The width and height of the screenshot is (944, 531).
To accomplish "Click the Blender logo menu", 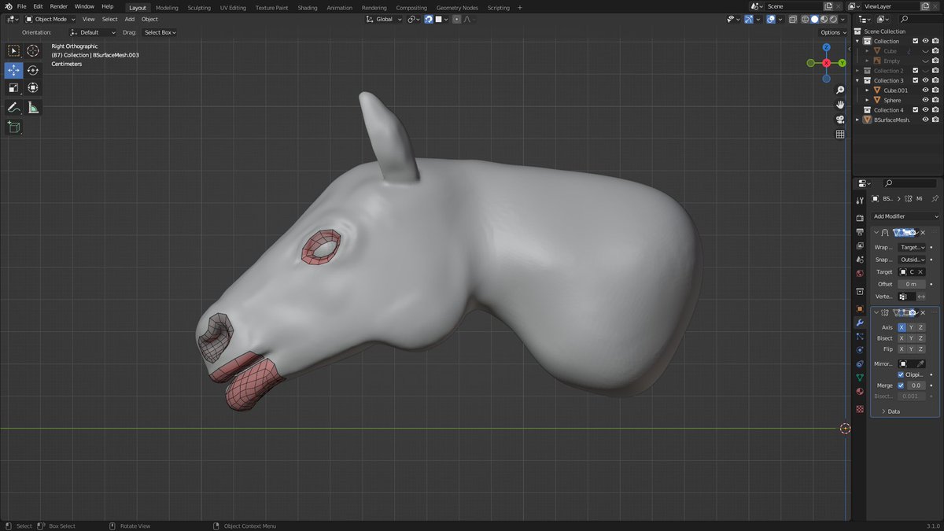I will [x=7, y=6].
